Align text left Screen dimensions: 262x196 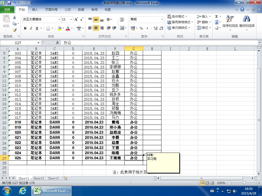tap(90, 28)
